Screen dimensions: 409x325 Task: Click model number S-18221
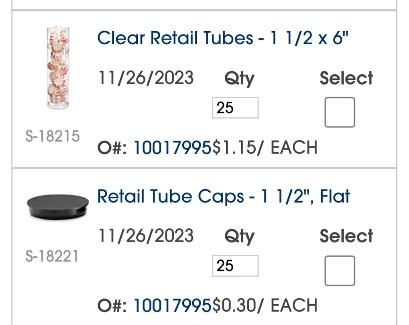point(52,256)
